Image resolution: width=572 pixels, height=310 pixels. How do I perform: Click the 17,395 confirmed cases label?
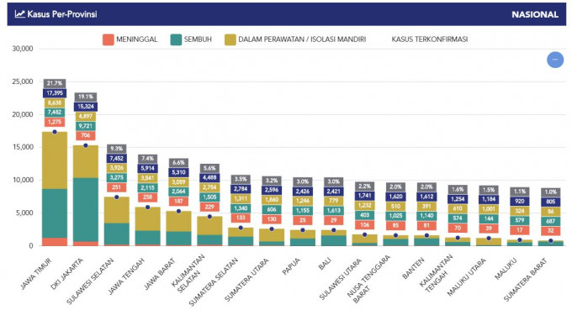click(55, 93)
